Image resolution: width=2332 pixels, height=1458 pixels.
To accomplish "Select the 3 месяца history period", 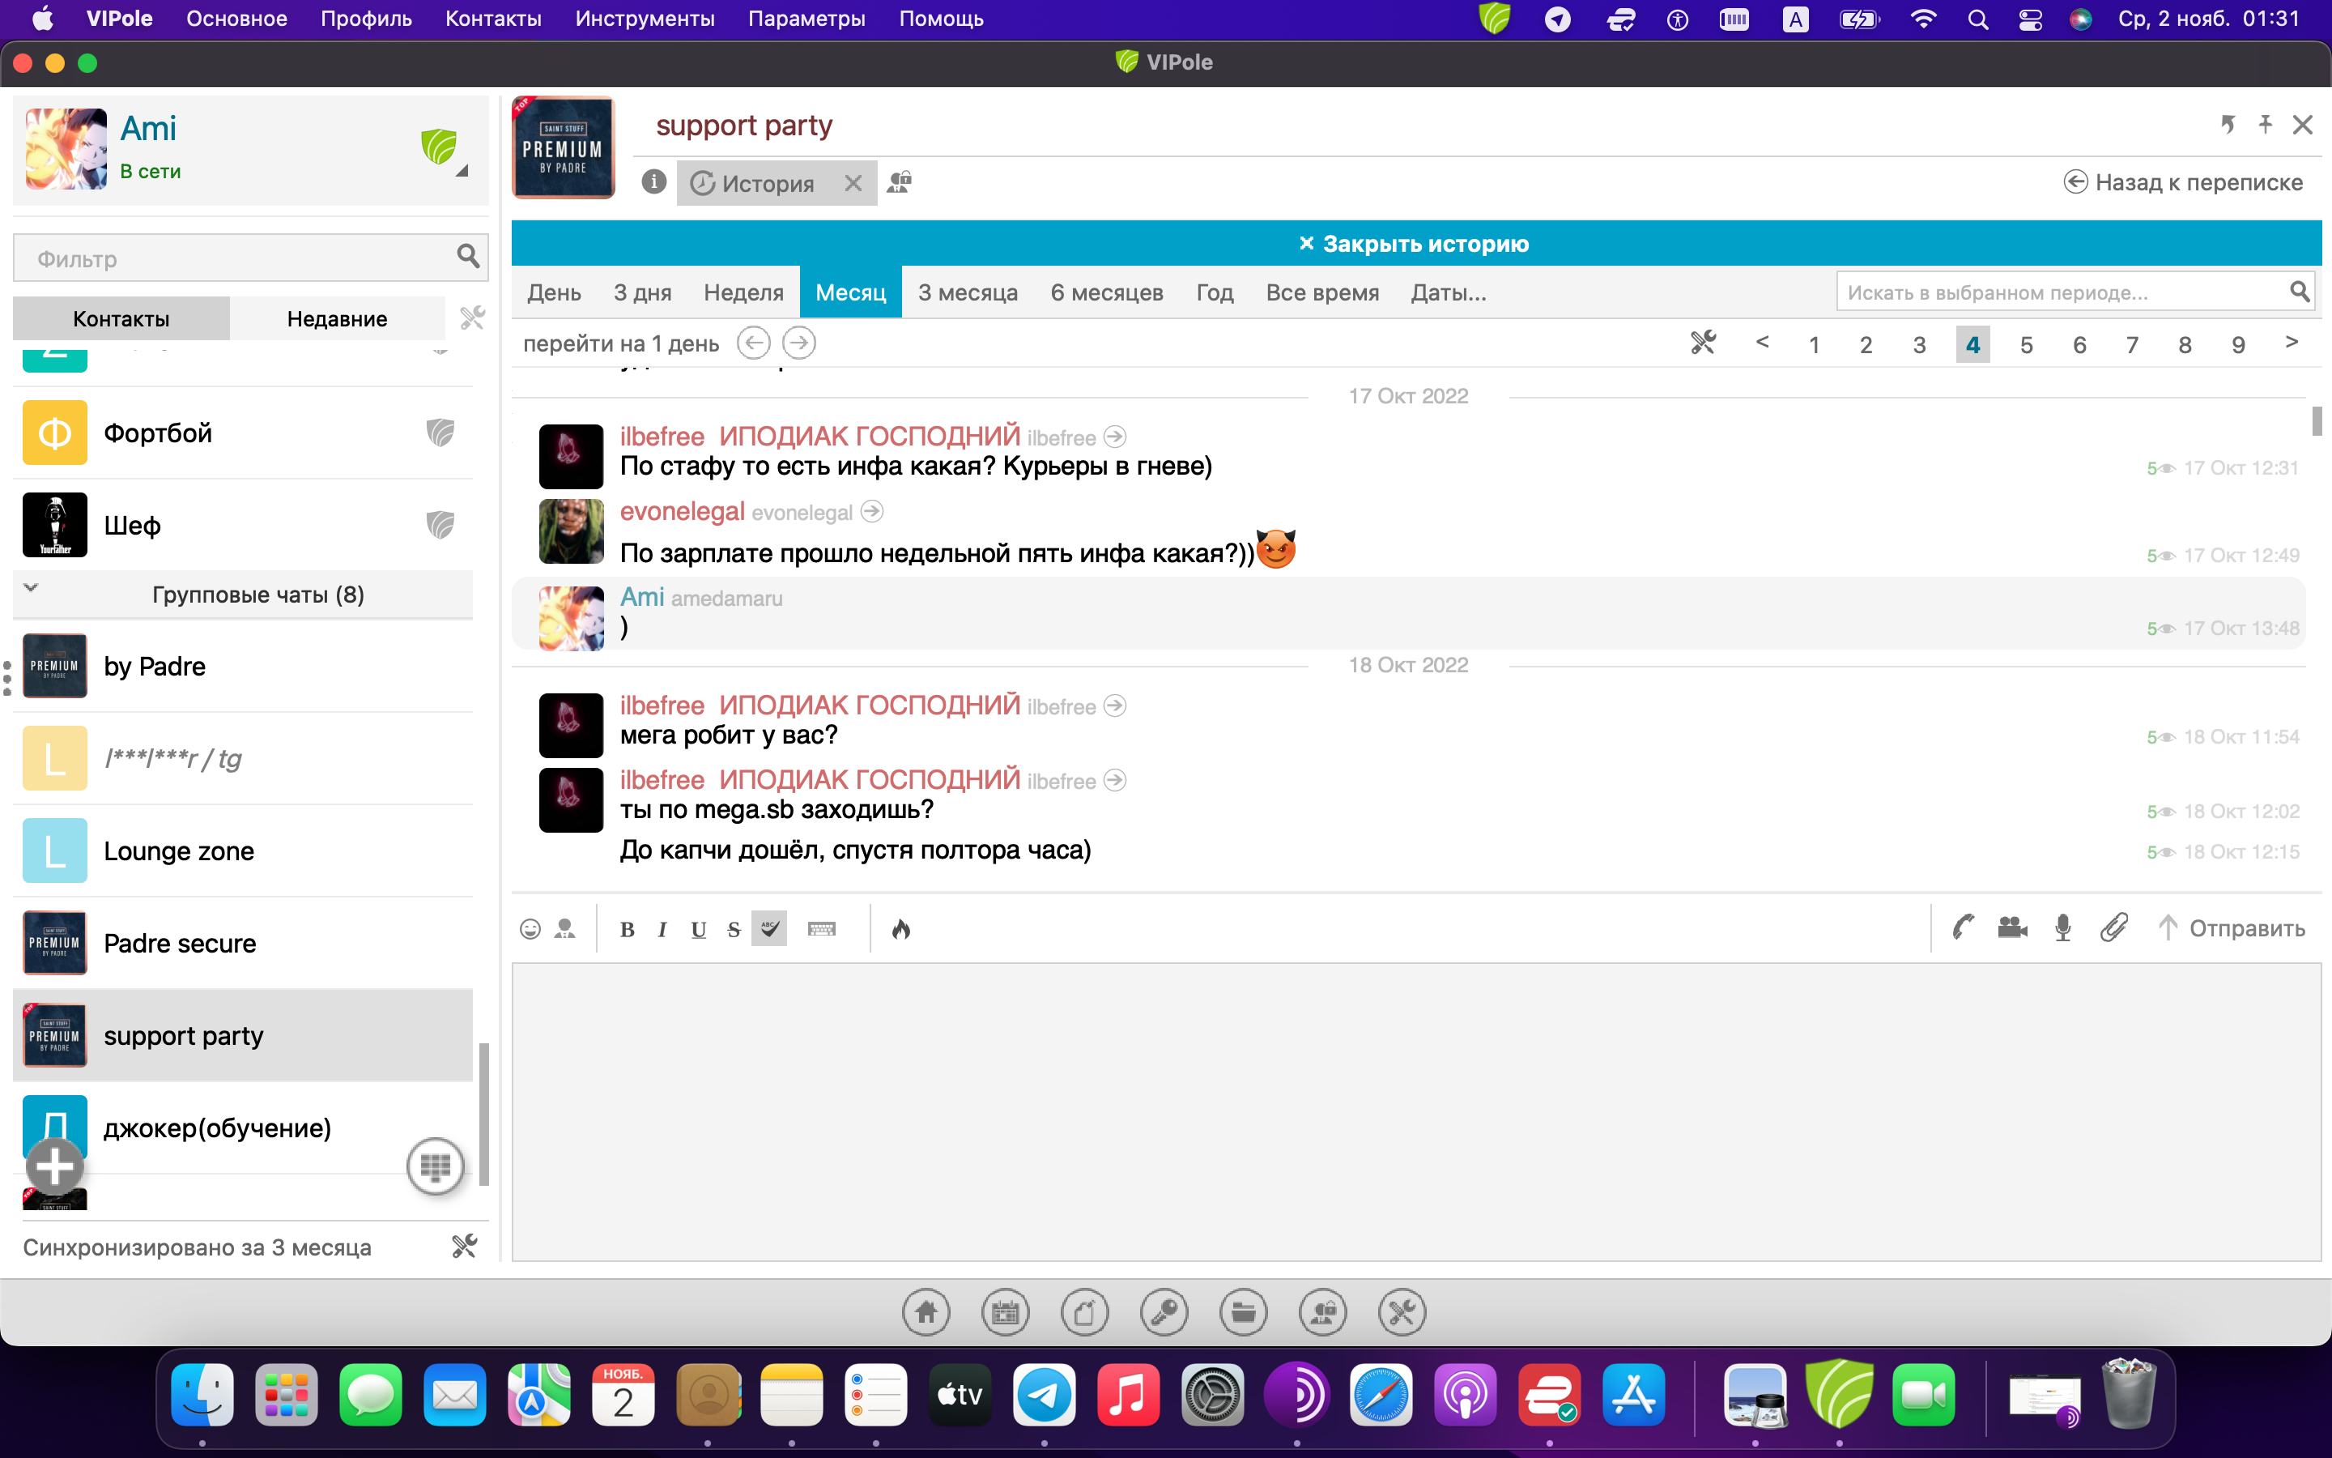I will [968, 292].
